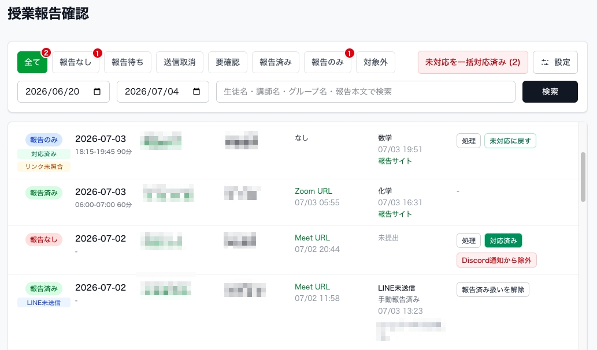Click the 授業報告確認 page heading
The image size is (597, 350).
[x=49, y=14]
